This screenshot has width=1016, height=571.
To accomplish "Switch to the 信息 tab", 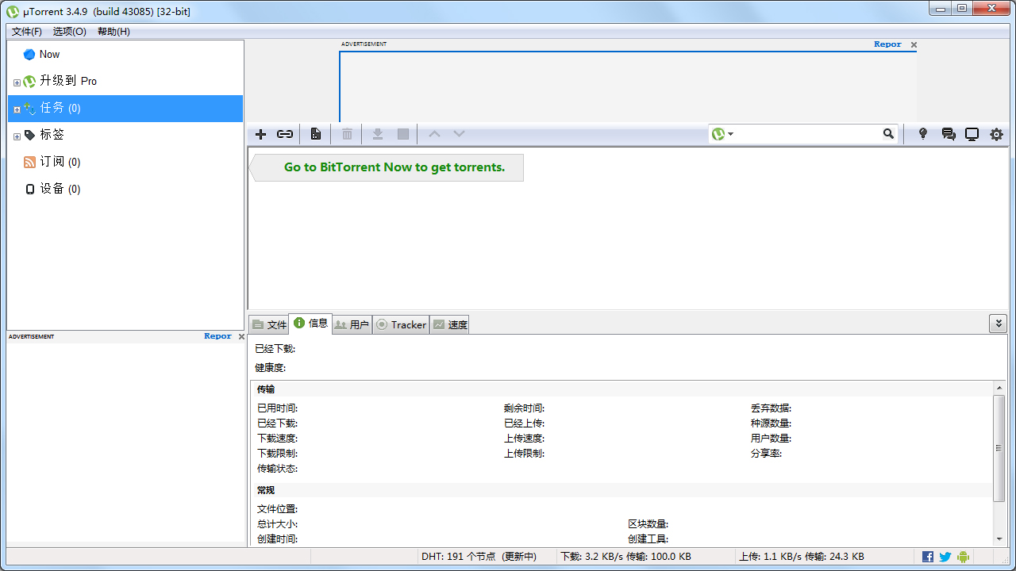I will tap(310, 324).
